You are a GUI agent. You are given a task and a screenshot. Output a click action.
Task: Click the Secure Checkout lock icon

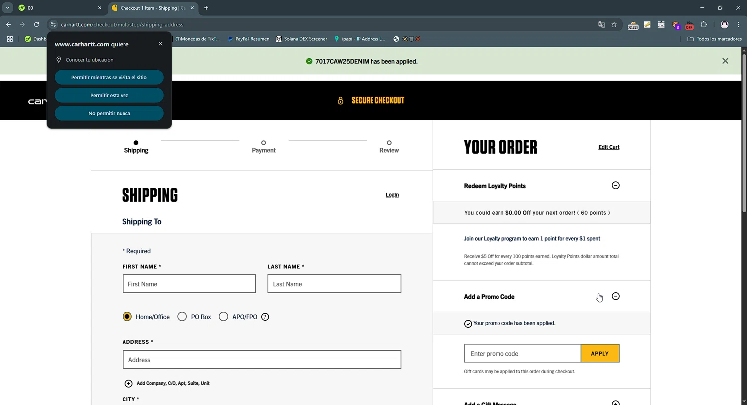pyautogui.click(x=340, y=101)
